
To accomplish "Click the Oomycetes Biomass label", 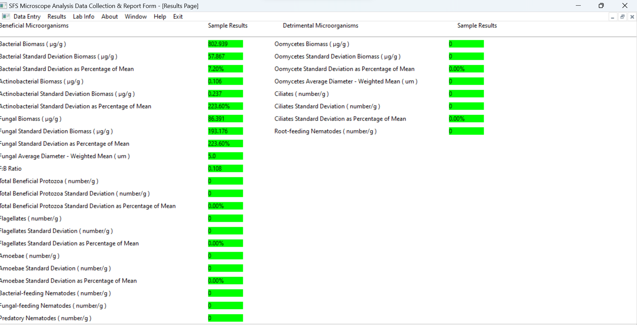I will (312, 44).
